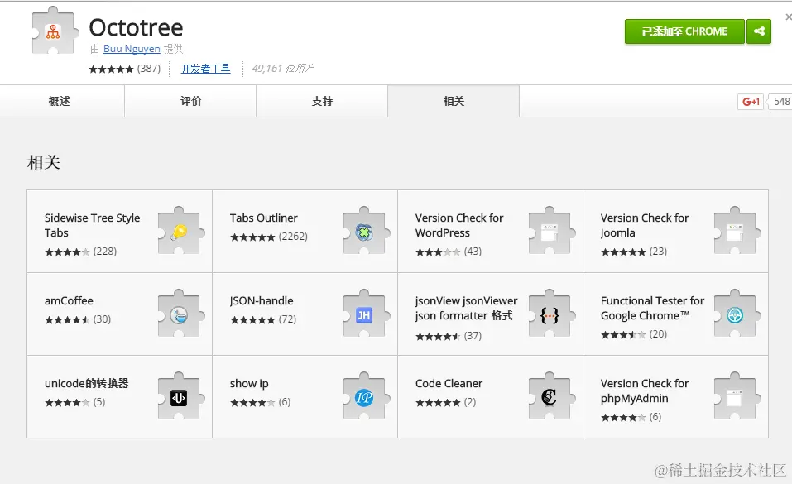Open the Code Cleaner extension icon
Viewport: 792px width, 484px height.
click(551, 397)
